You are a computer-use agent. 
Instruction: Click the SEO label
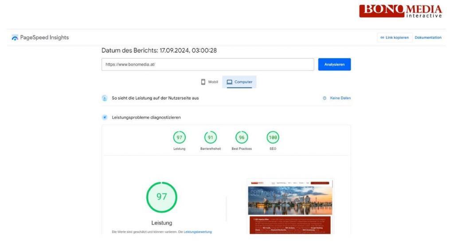(273, 149)
